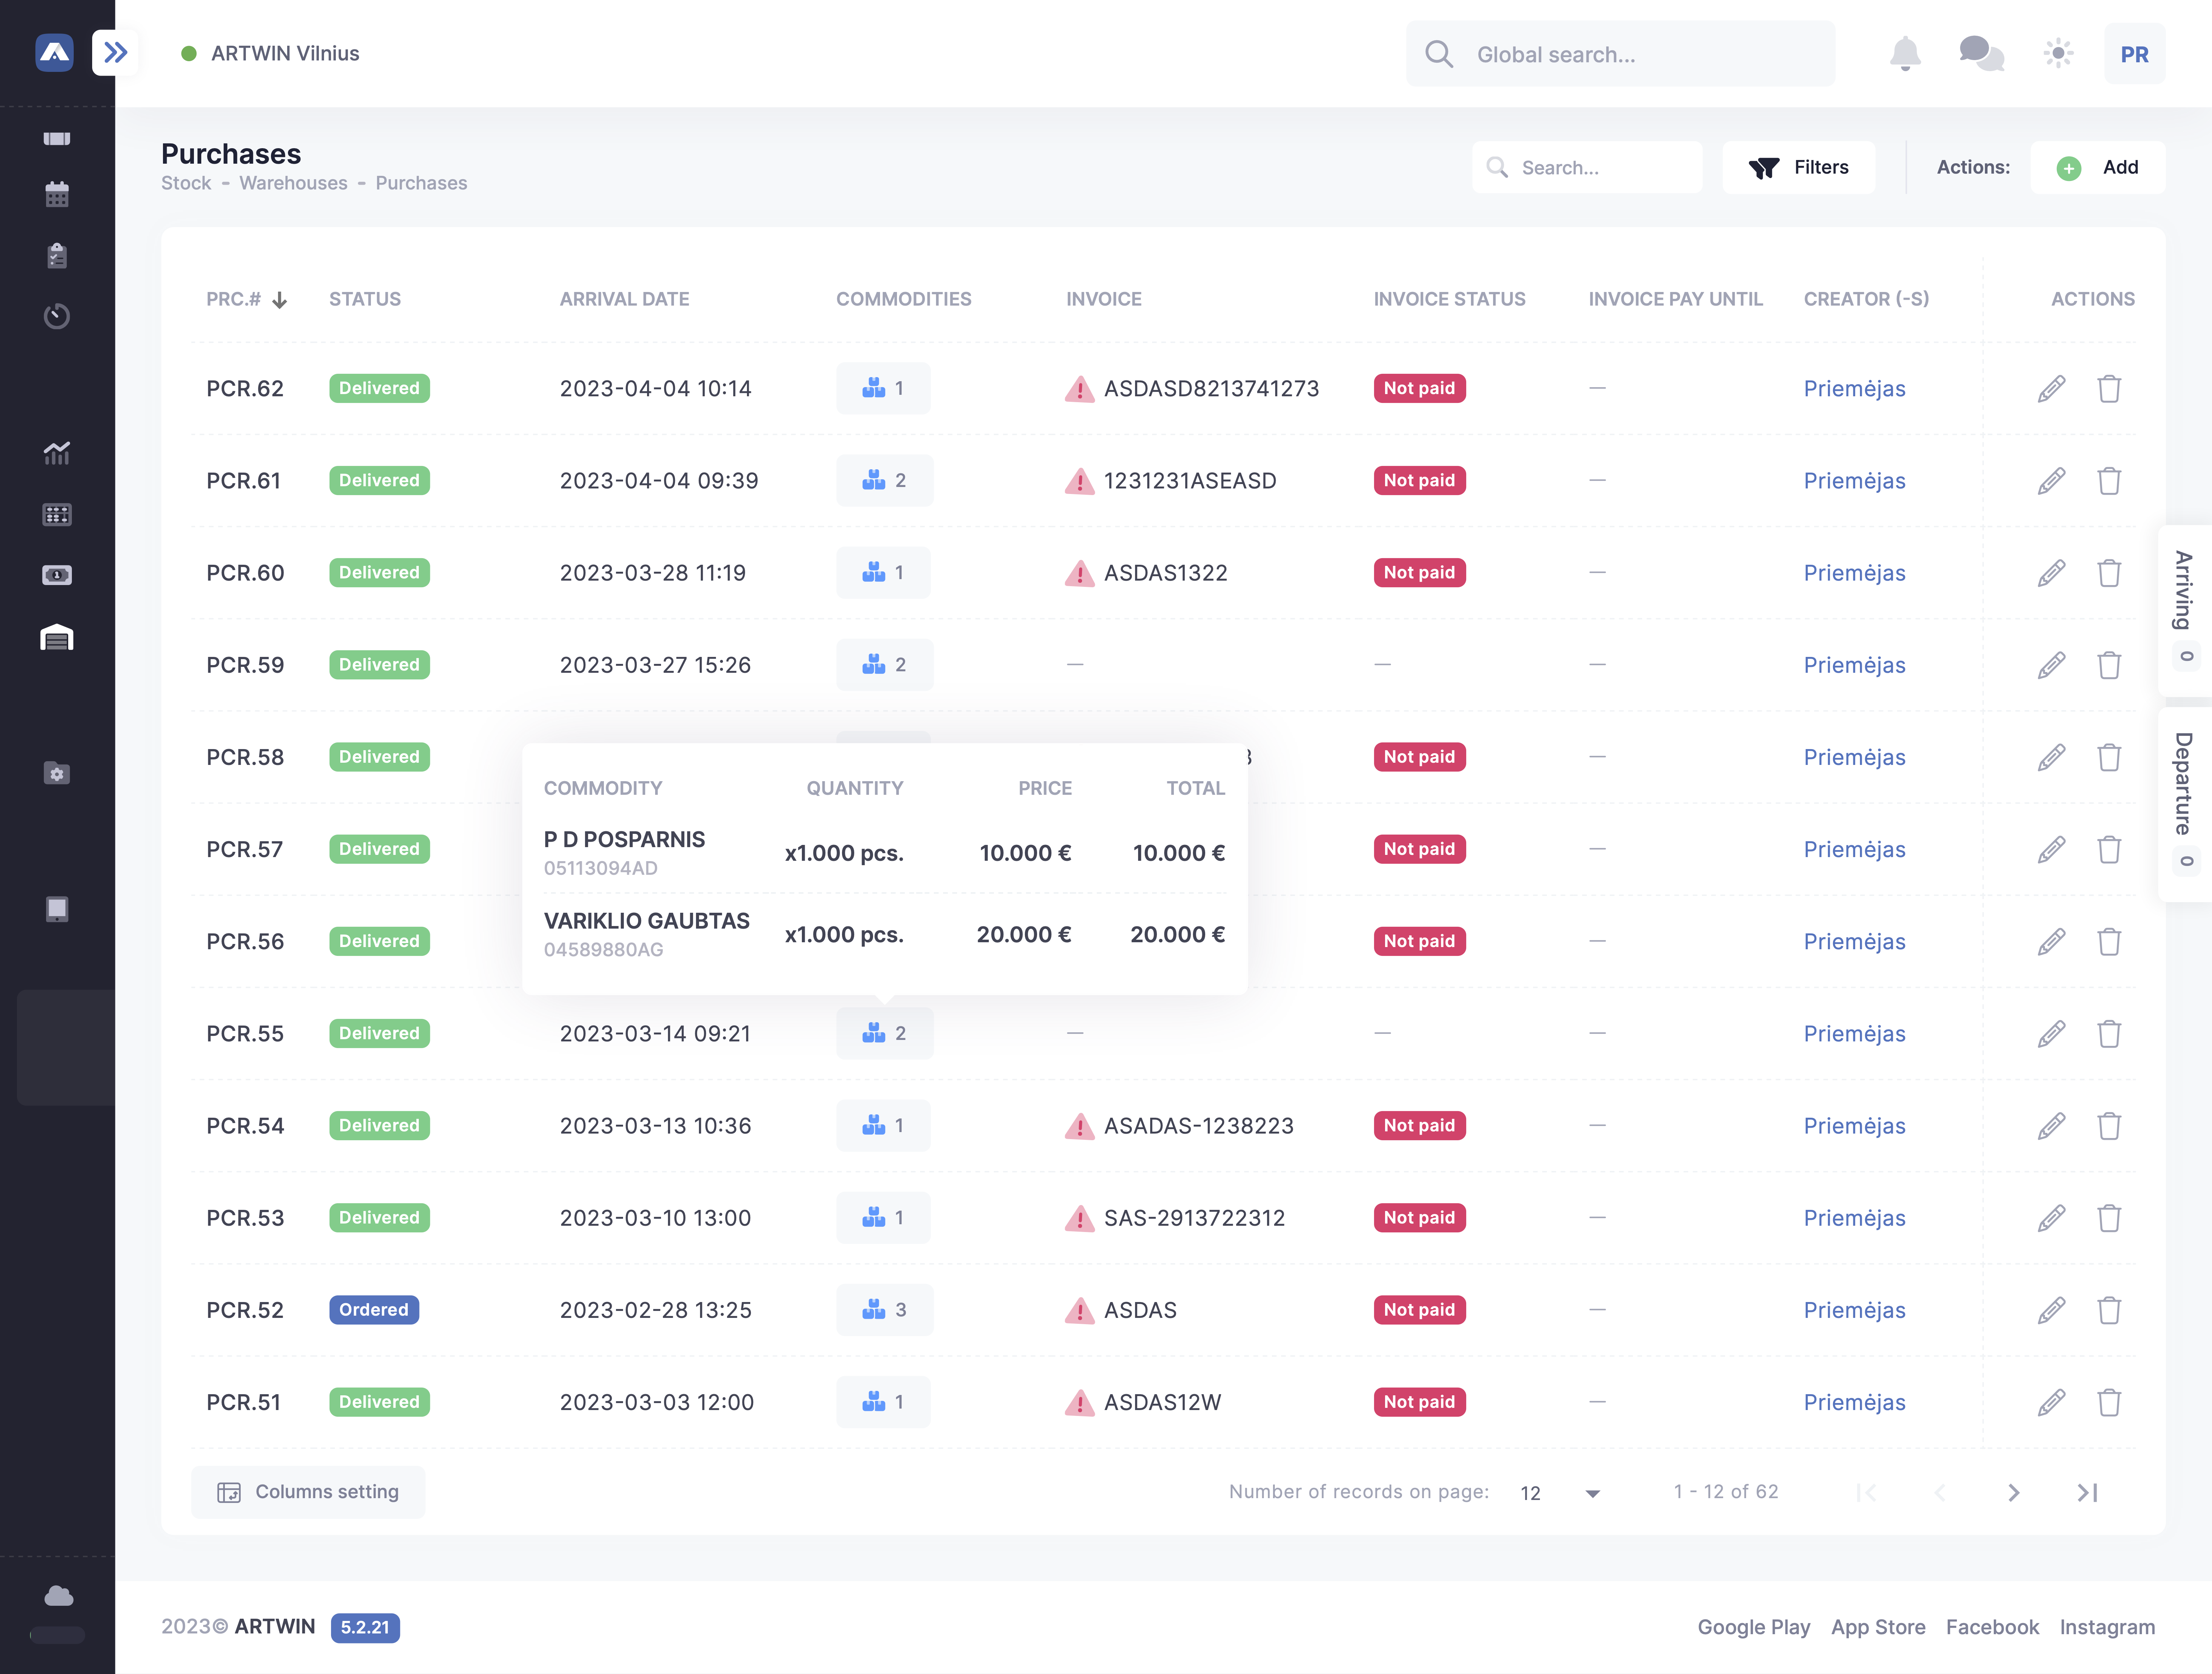Go to Warehouses breadcrumb
Viewport: 2212px width, 1674px height.
coord(293,183)
